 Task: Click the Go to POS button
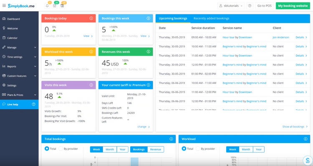[264, 6]
